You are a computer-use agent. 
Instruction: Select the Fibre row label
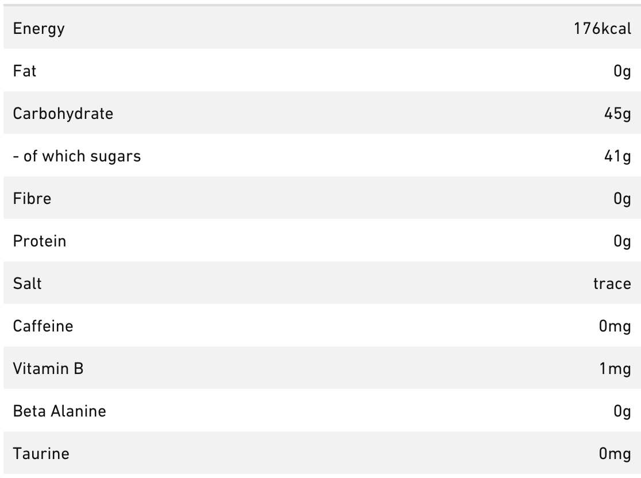32,199
